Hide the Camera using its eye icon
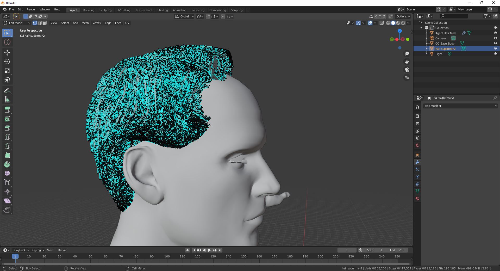Image resolution: width=500 pixels, height=271 pixels. (495, 38)
